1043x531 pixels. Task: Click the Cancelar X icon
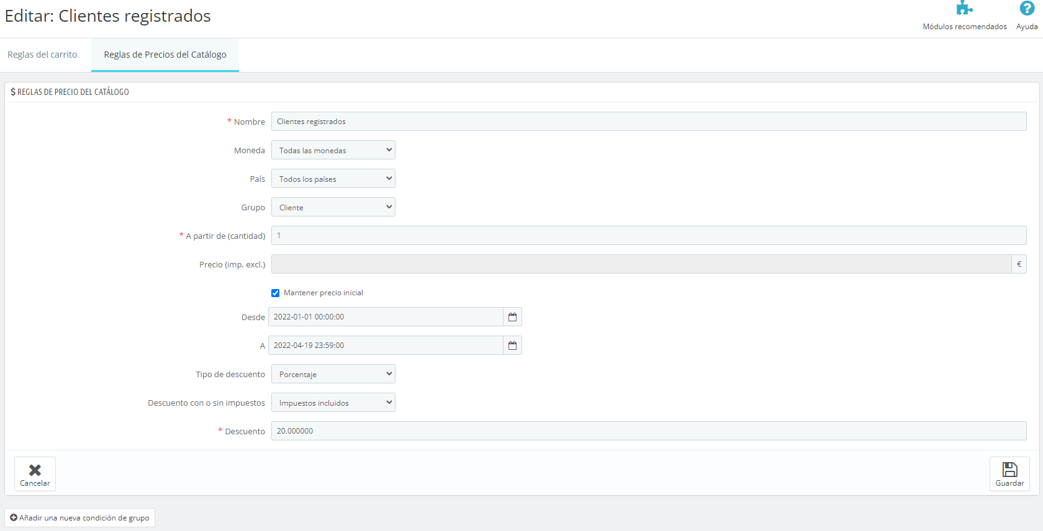[35, 470]
